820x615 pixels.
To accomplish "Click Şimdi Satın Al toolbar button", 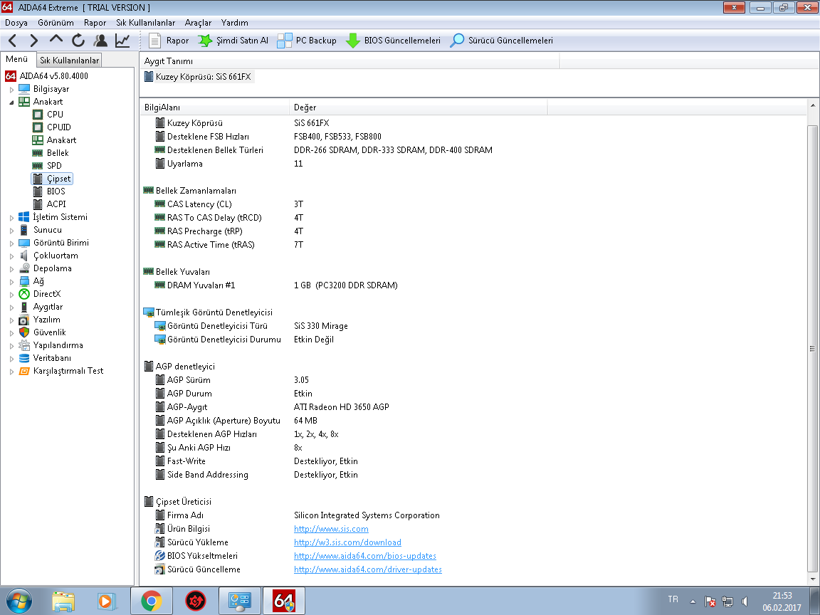I will click(x=233, y=41).
